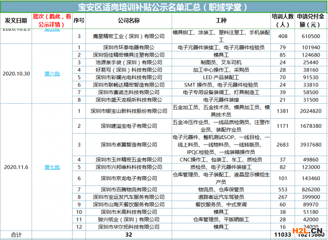The height and width of the screenshot is (240, 328).
Task: Select job cell CNC操作工、包装工、车工、质检员
Action: pyautogui.click(x=221, y=160)
